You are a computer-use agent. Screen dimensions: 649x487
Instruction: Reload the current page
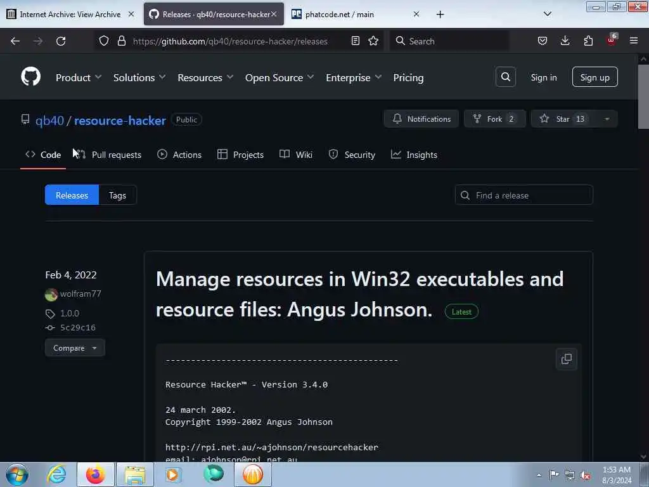(61, 41)
